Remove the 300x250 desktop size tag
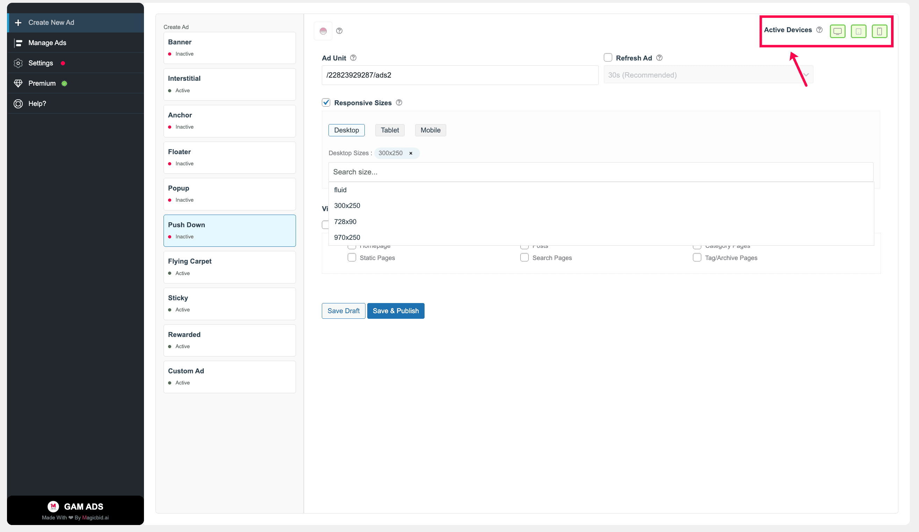Screen dimensions: 919x532 pyautogui.click(x=411, y=153)
